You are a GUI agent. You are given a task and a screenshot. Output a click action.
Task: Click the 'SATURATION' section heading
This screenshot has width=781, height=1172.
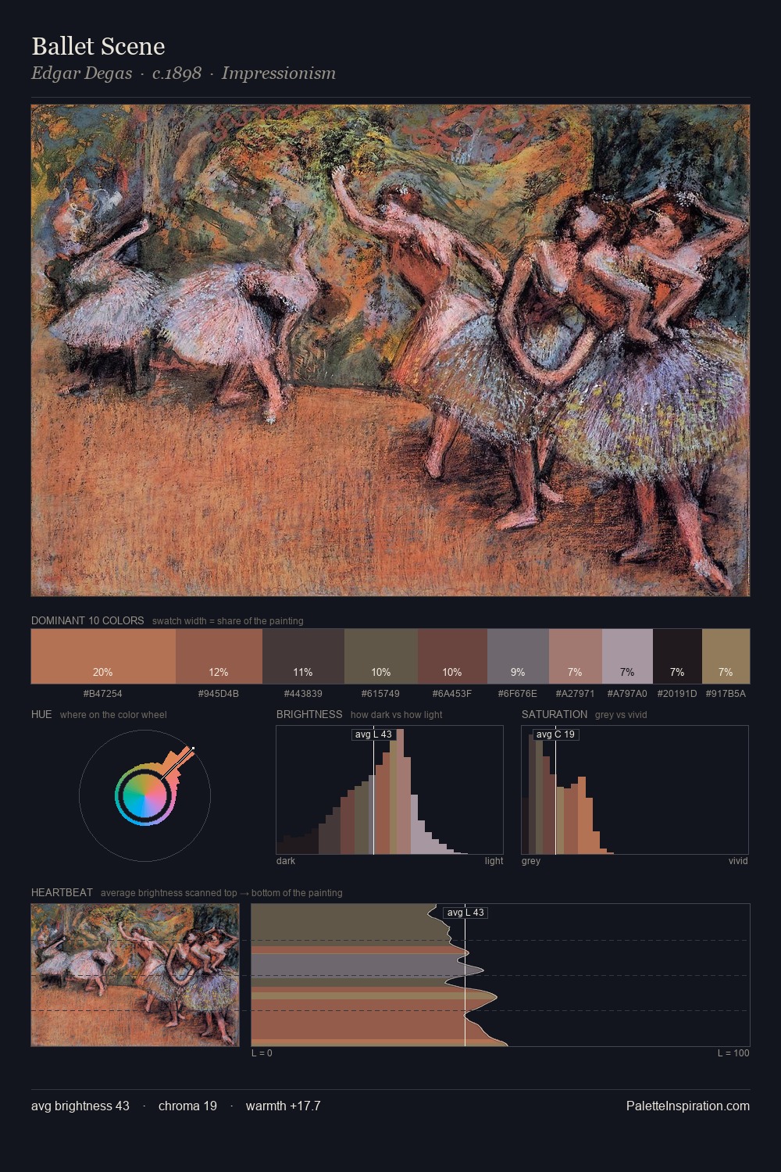[x=555, y=714]
